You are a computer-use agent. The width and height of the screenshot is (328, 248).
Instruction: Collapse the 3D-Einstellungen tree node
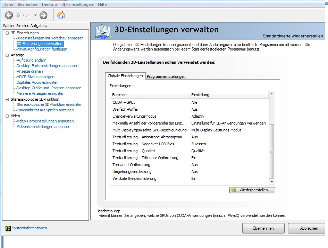tap(7, 33)
